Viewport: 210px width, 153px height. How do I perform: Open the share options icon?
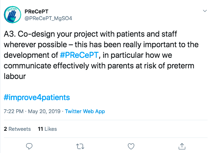click(182, 146)
